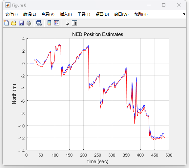Toggle the Edit Plot arrow tool

[67, 23]
